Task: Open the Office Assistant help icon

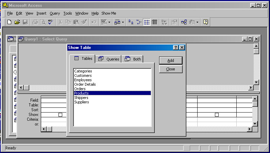Action: [x=205, y=22]
